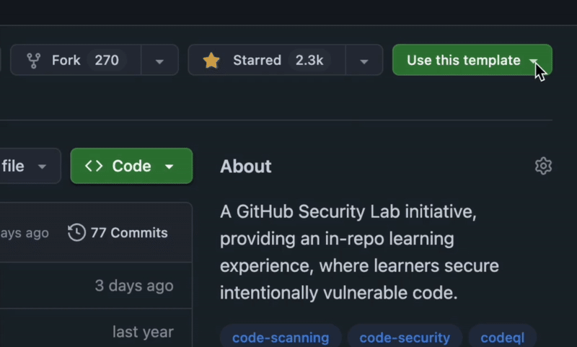Open the 77 Commits link
Viewport: 577px width, 347px height.
(128, 232)
